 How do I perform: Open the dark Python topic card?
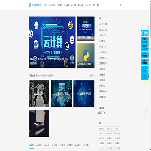tap(39, 124)
